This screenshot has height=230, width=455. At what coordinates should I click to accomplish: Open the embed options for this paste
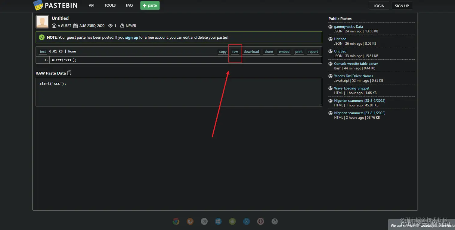(284, 52)
